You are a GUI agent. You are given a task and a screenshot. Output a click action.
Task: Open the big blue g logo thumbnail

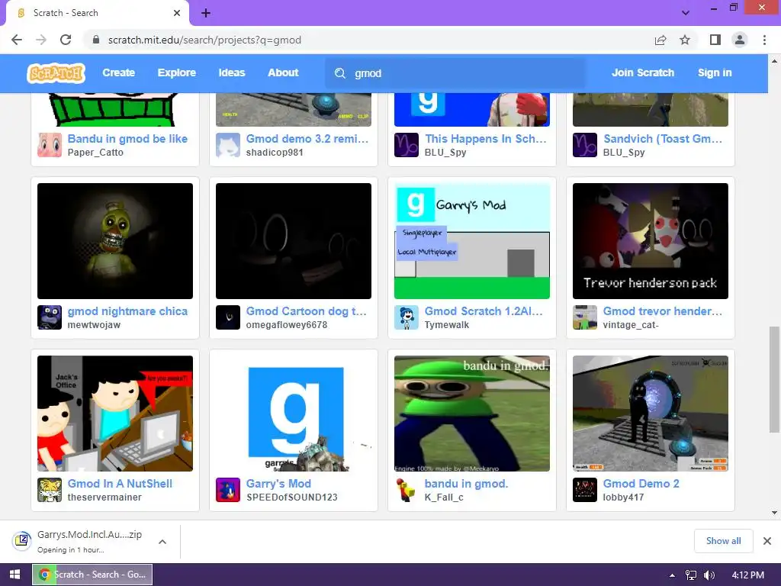pos(294,414)
